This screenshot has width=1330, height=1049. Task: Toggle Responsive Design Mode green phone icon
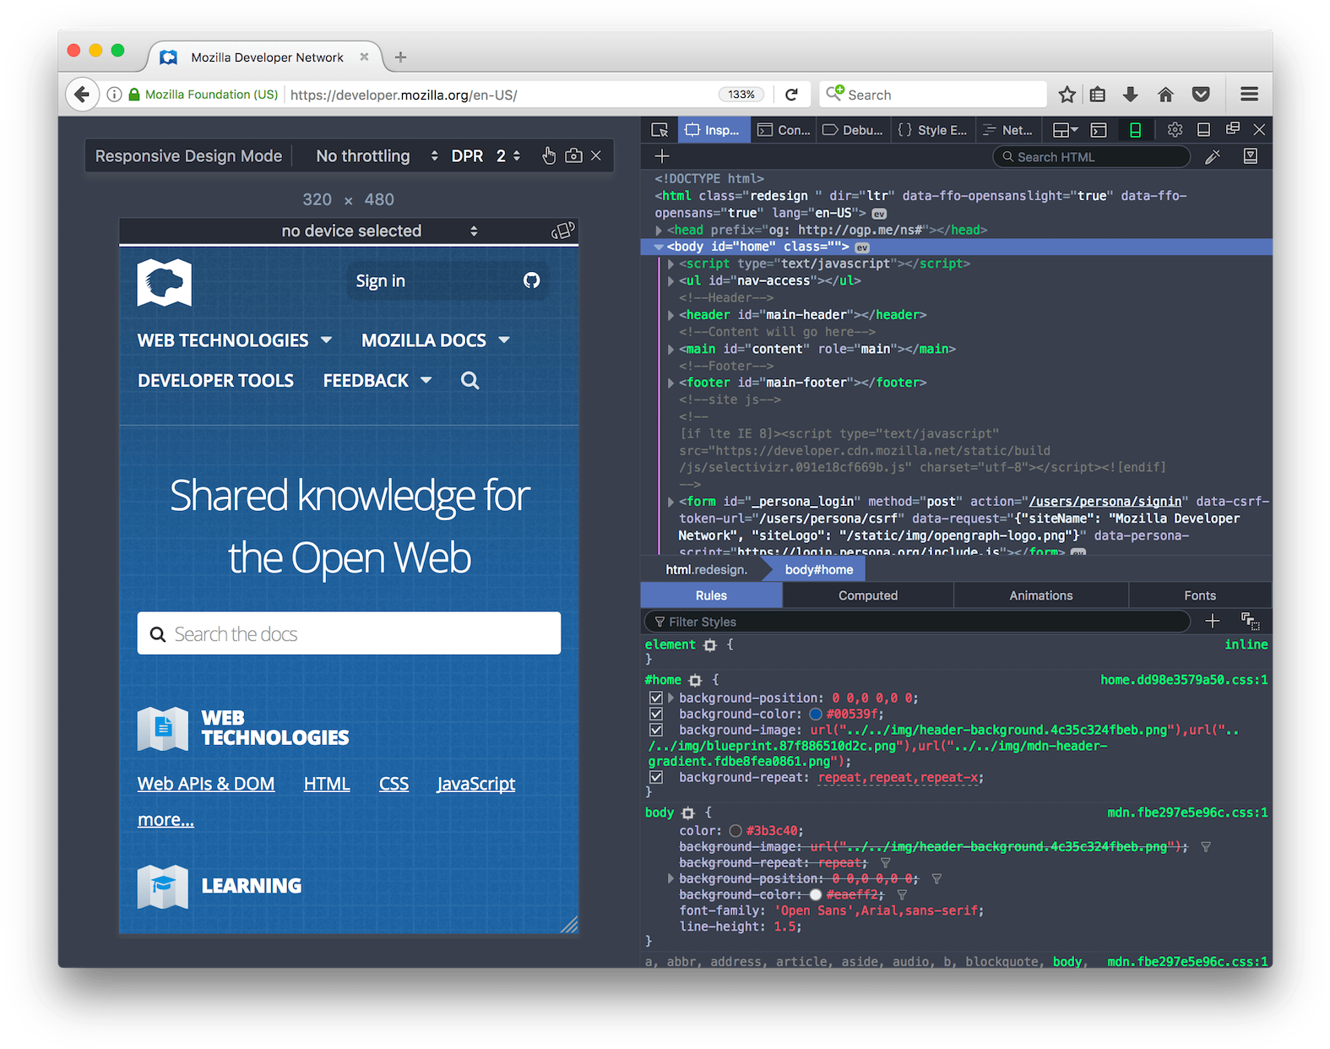click(x=1135, y=130)
